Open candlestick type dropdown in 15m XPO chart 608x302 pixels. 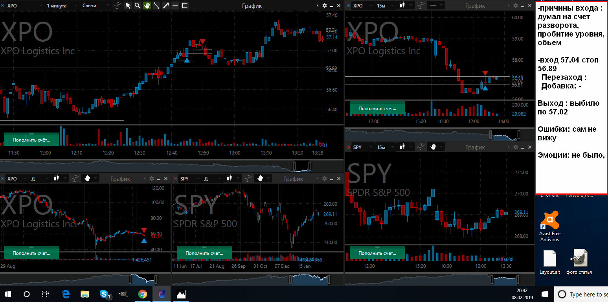click(x=406, y=6)
